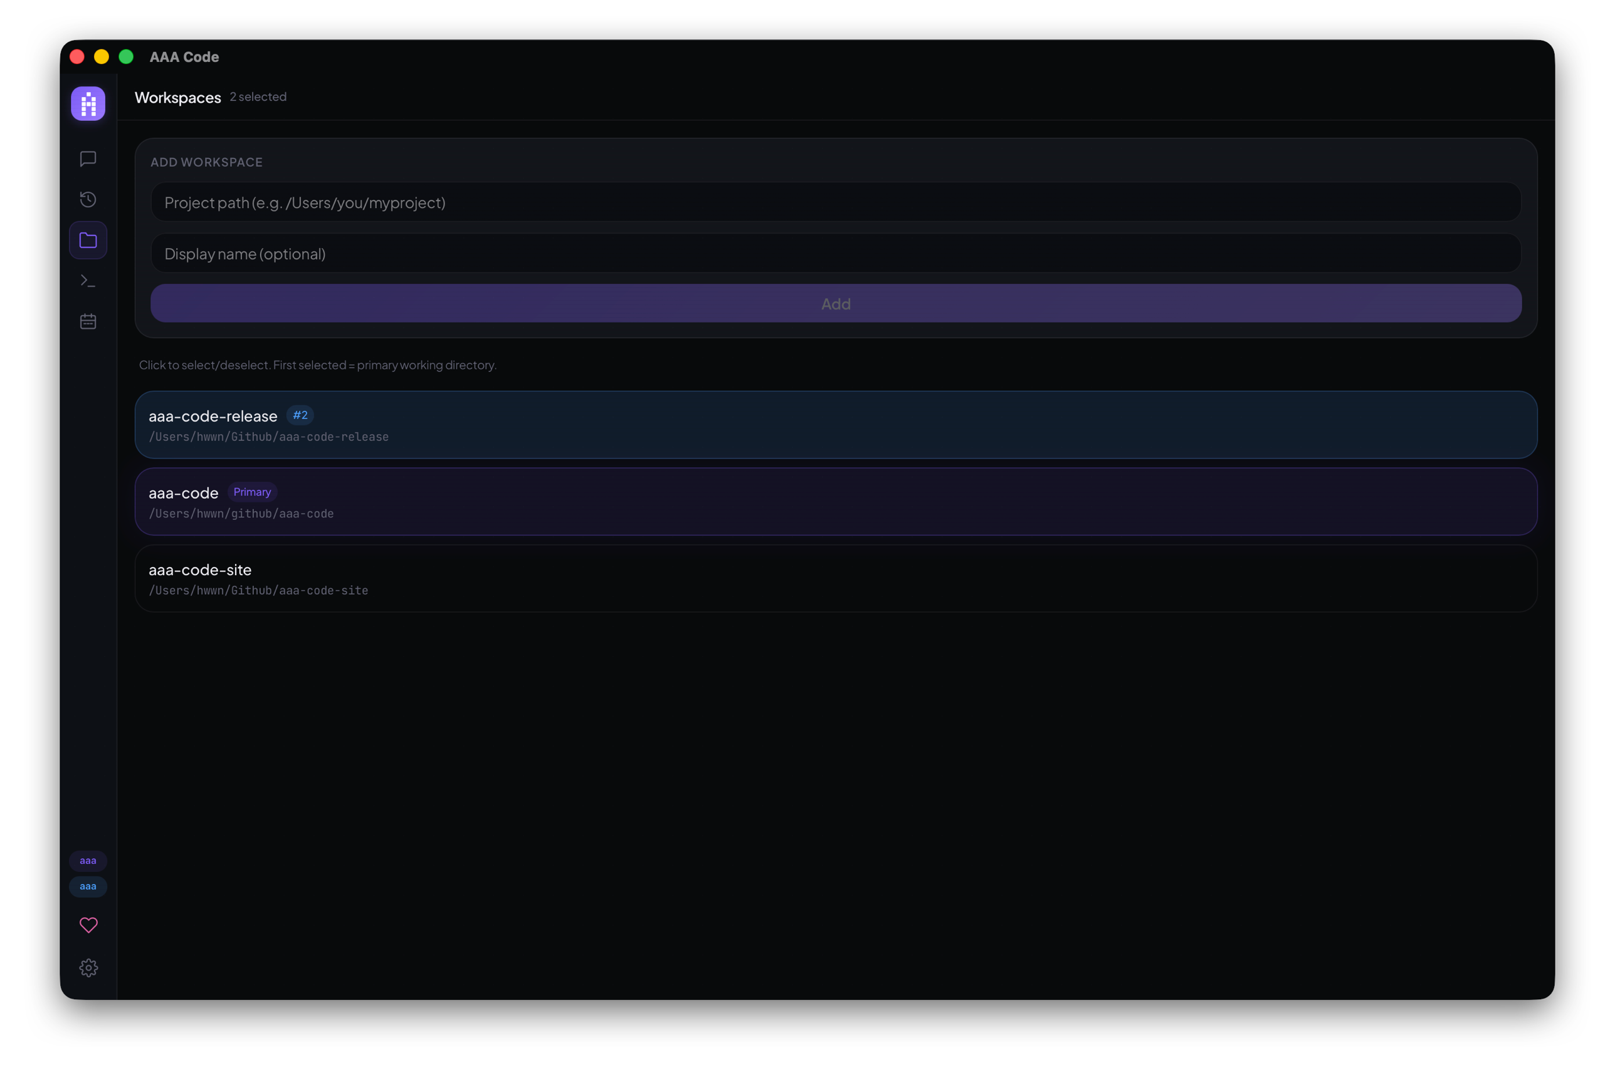
Task: Click the #2 badge on aaa-code-release
Action: pos(300,415)
